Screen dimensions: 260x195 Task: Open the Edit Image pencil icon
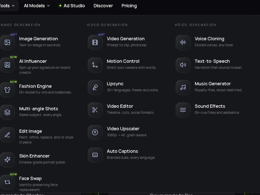tap(7, 135)
